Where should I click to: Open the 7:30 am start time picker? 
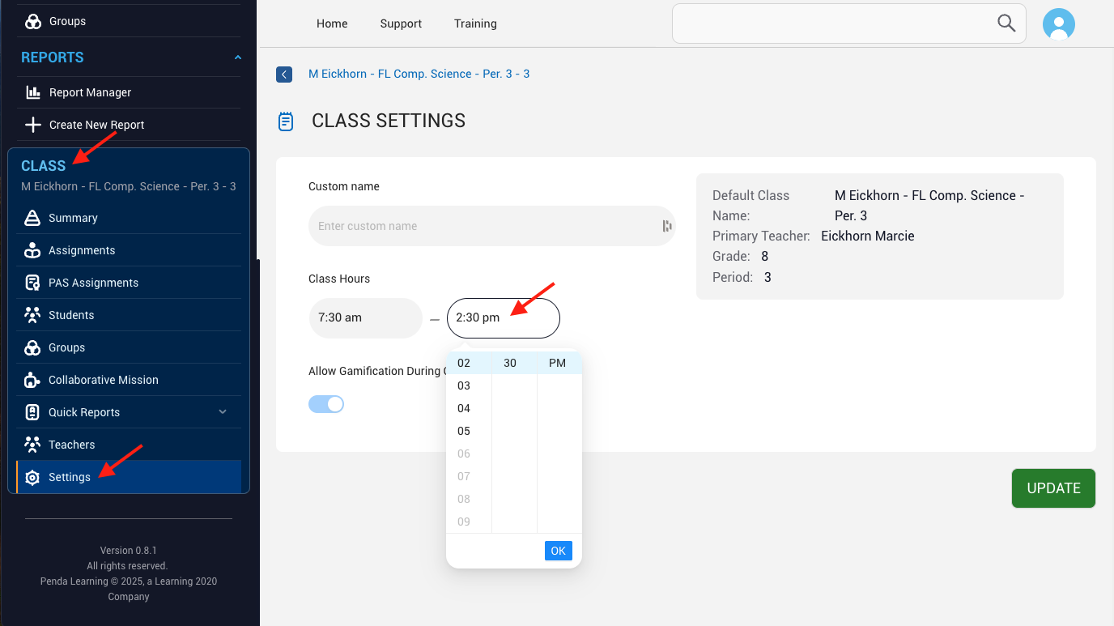pyautogui.click(x=365, y=317)
